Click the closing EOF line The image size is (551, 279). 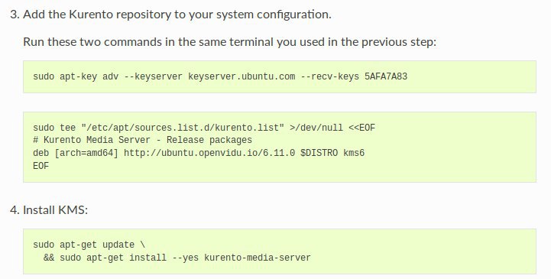pos(41,166)
